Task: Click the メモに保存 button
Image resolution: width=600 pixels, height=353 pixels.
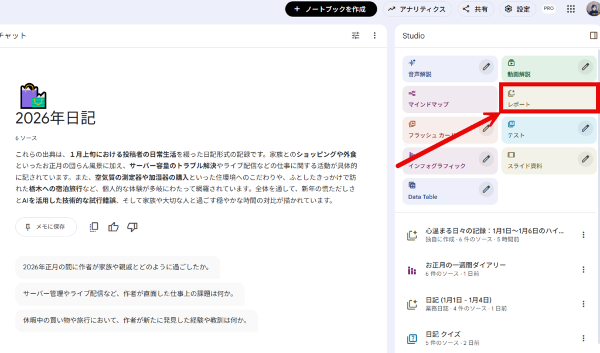Action: click(46, 227)
